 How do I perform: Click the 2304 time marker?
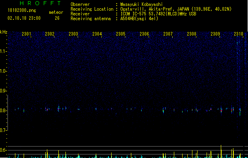click(x=97, y=34)
